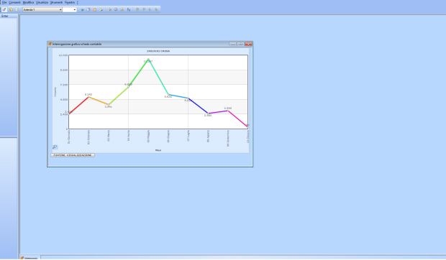Open the File menu
Viewport: 446px width, 260px height.
(x=4, y=2)
